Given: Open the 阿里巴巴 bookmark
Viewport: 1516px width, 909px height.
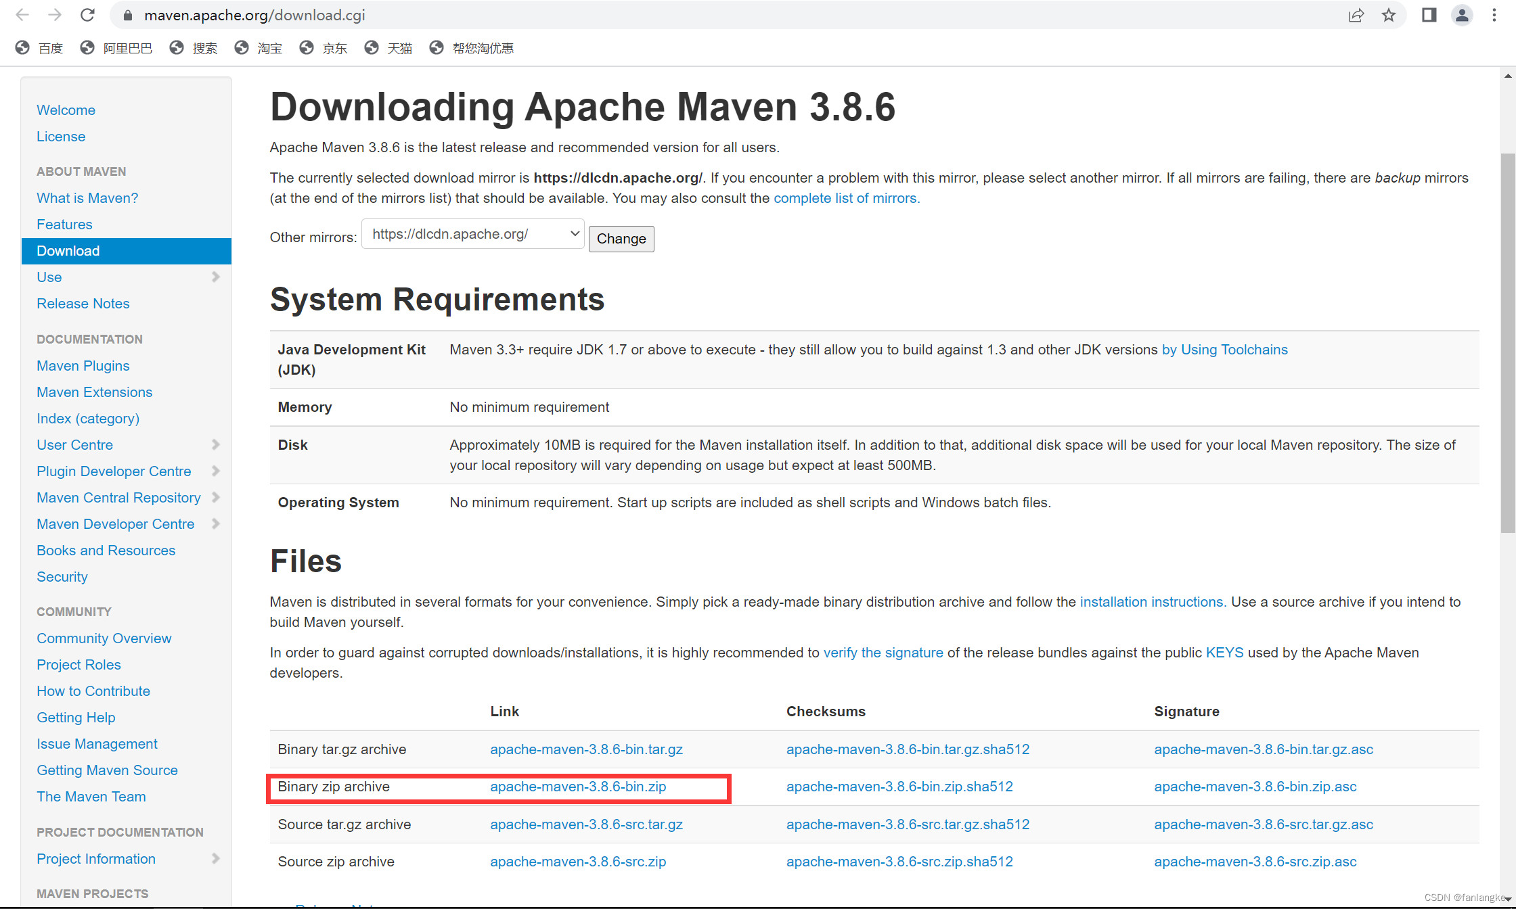Looking at the screenshot, I should pyautogui.click(x=116, y=48).
